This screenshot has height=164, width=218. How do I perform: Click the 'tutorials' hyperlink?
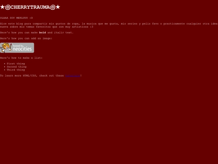pyautogui.click(x=73, y=76)
